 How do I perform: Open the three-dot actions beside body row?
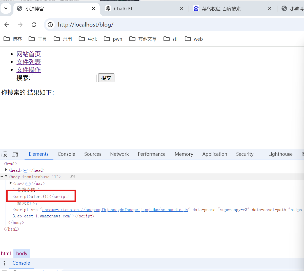[x=2, y=176]
